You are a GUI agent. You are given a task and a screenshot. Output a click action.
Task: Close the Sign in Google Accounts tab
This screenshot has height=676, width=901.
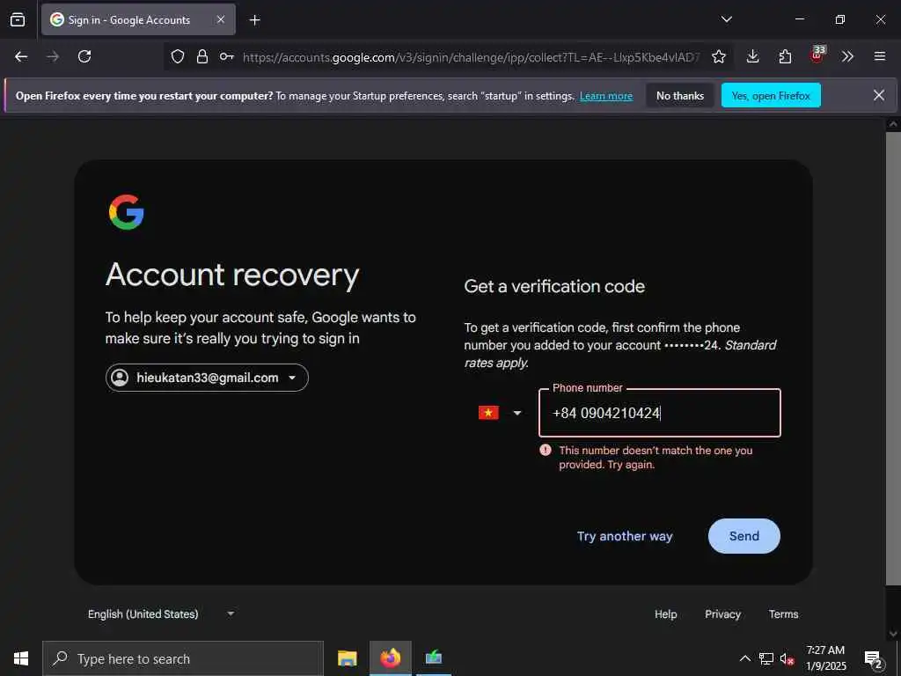click(221, 19)
